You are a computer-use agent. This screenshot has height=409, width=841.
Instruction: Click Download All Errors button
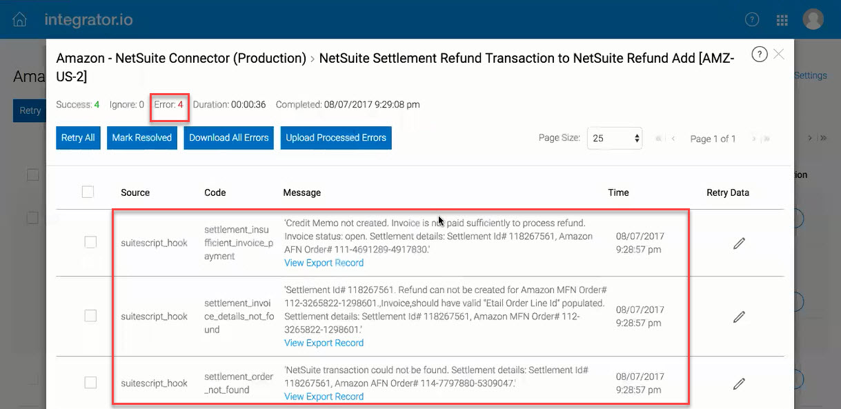[229, 137]
